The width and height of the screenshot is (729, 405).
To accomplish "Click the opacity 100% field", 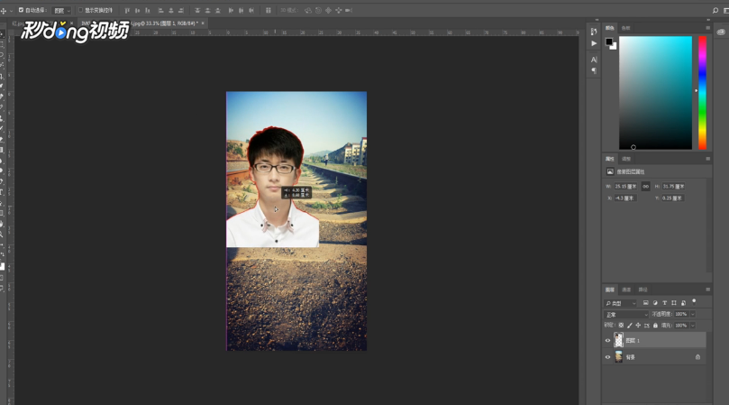I will click(x=681, y=314).
